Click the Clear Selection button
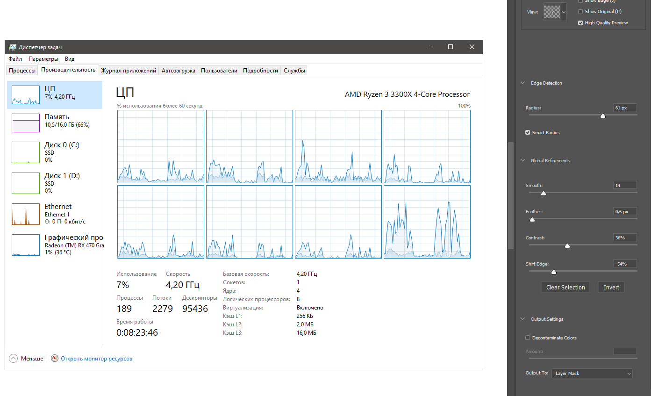 [x=565, y=287]
